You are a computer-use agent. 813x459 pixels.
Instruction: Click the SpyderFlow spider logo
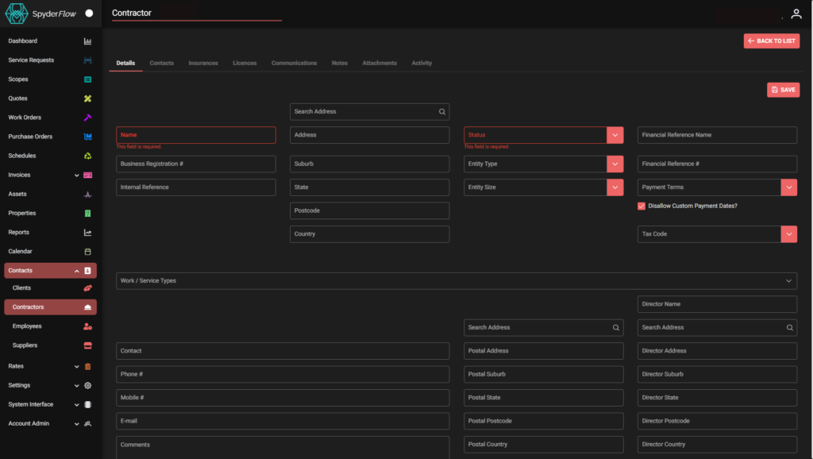(16, 13)
